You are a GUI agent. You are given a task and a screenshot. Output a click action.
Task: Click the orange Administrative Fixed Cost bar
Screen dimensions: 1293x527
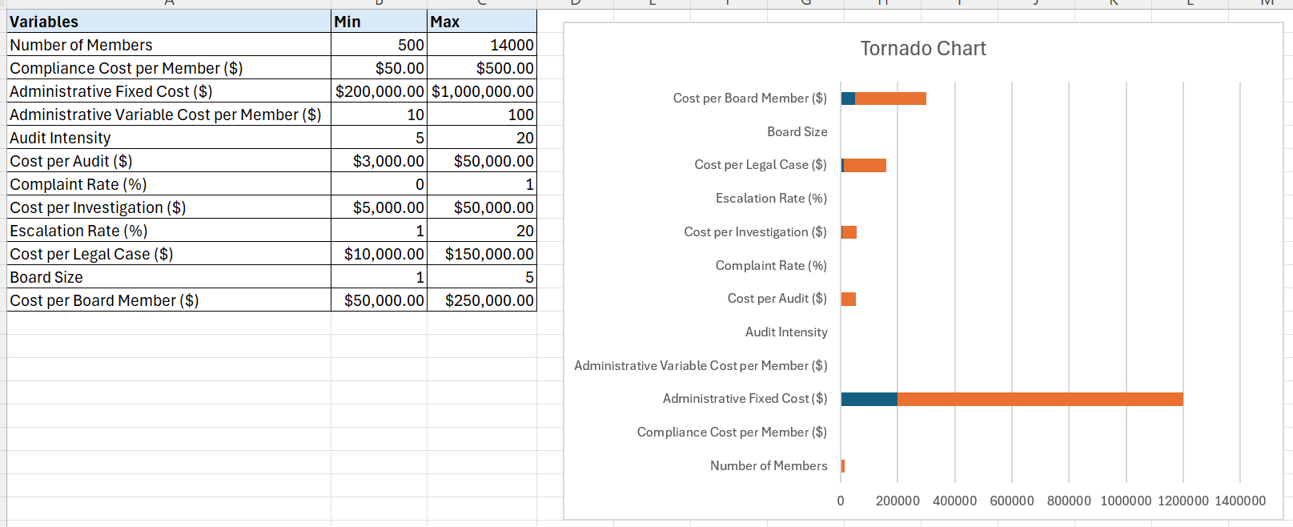1039,399
